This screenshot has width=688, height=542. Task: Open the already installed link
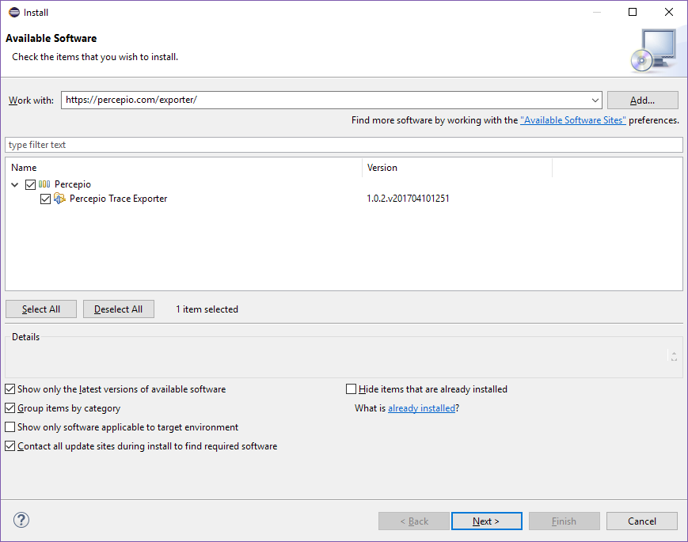coord(422,408)
